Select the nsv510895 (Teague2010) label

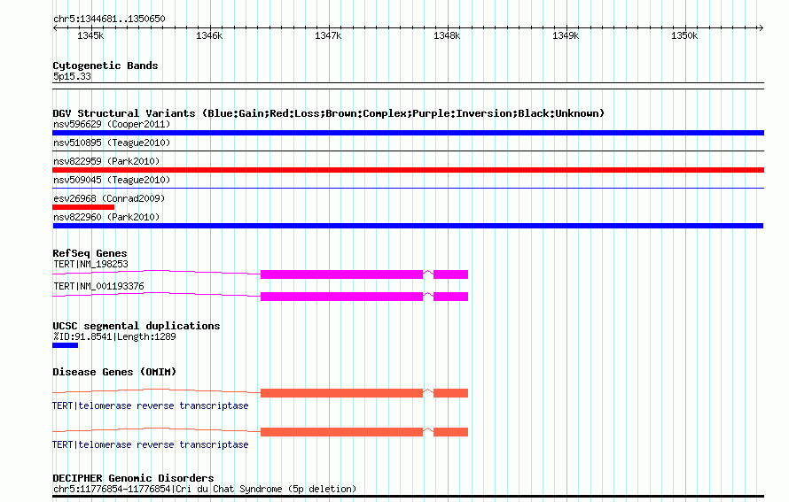point(112,143)
